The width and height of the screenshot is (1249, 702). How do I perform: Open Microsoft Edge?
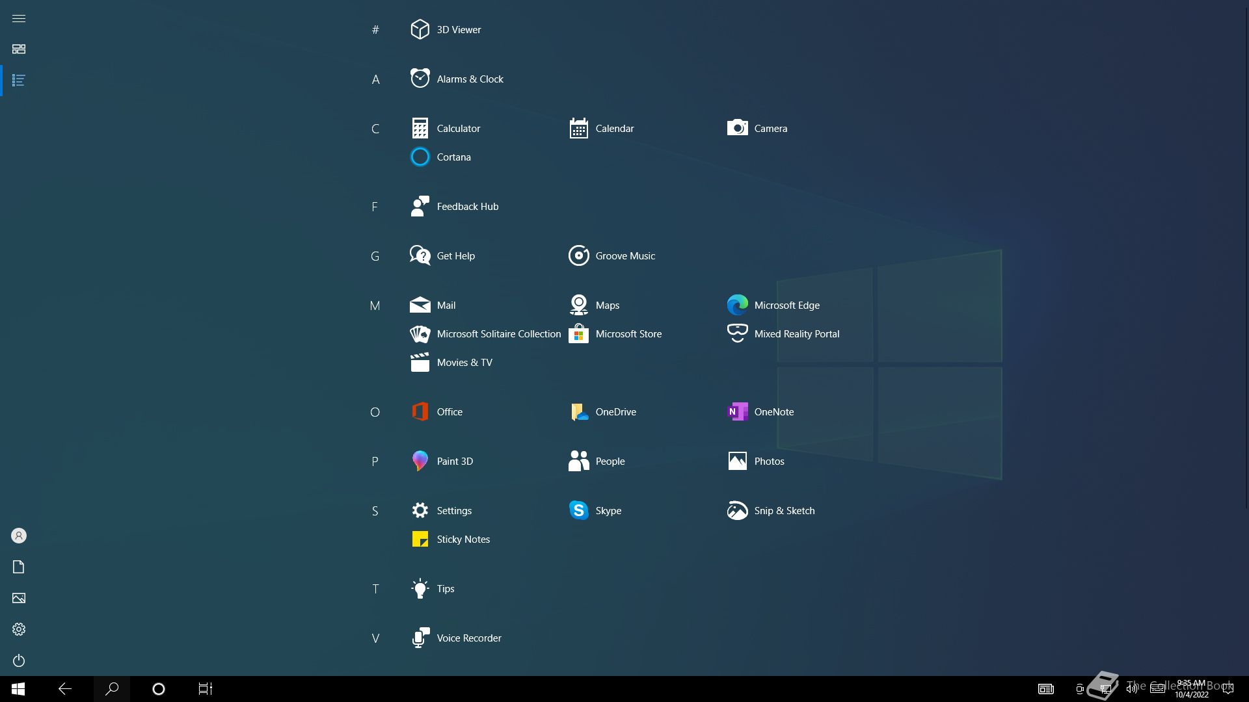(x=773, y=305)
